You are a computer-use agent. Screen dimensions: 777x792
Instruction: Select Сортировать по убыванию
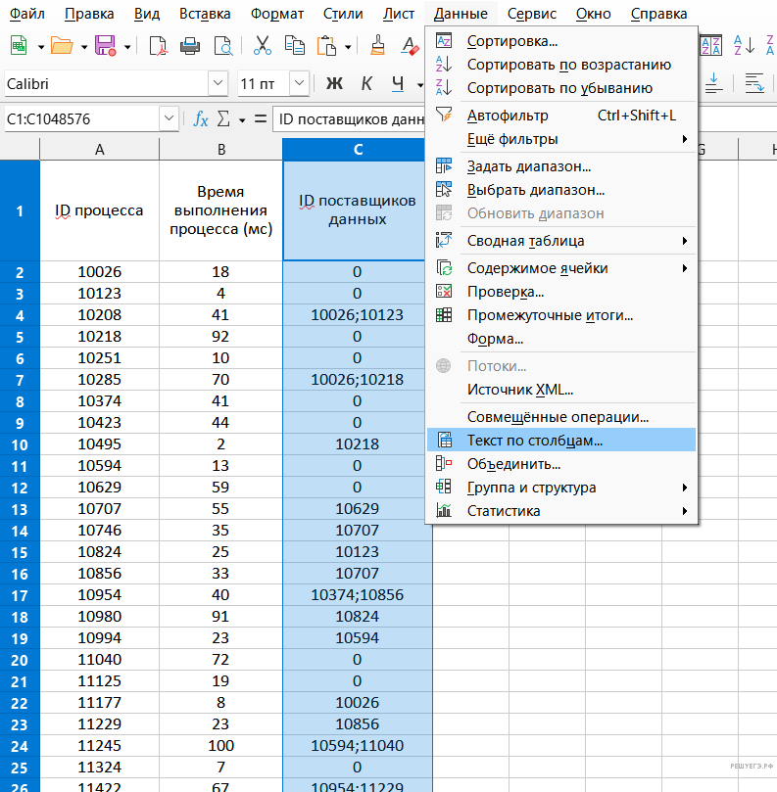tap(561, 88)
